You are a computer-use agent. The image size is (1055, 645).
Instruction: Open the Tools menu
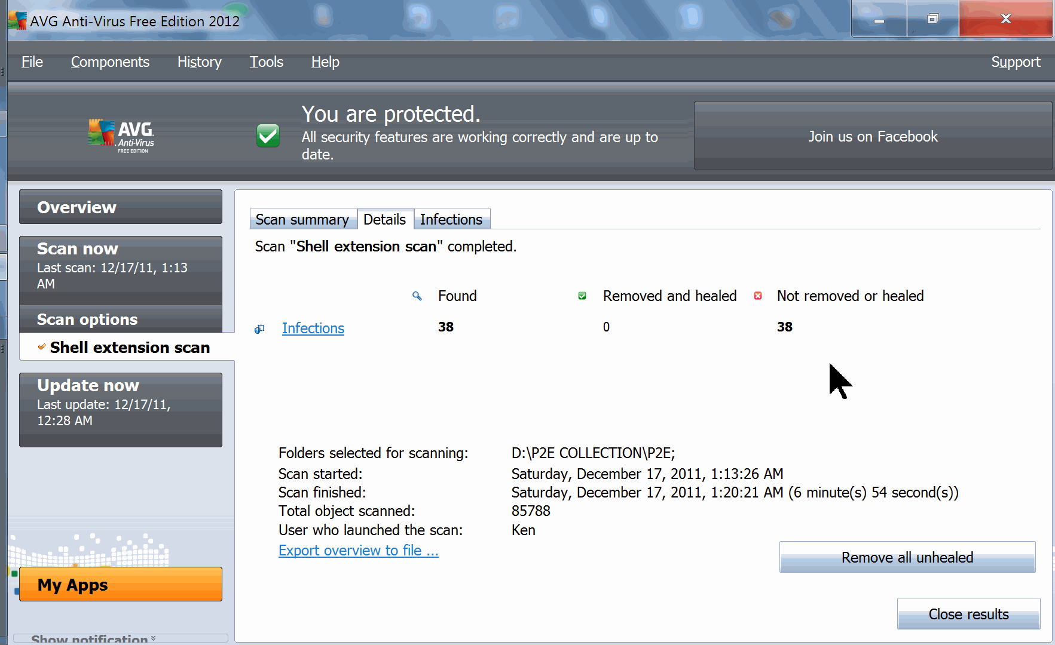coord(266,62)
